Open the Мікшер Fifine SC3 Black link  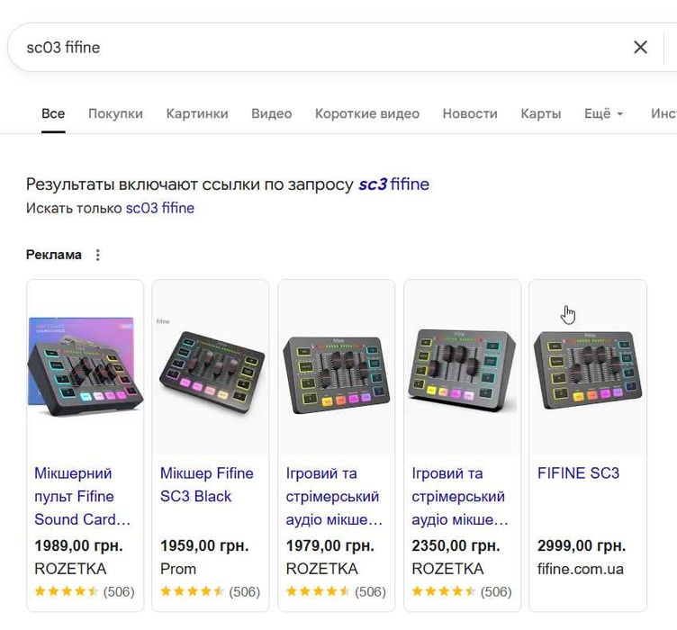pyautogui.click(x=207, y=484)
